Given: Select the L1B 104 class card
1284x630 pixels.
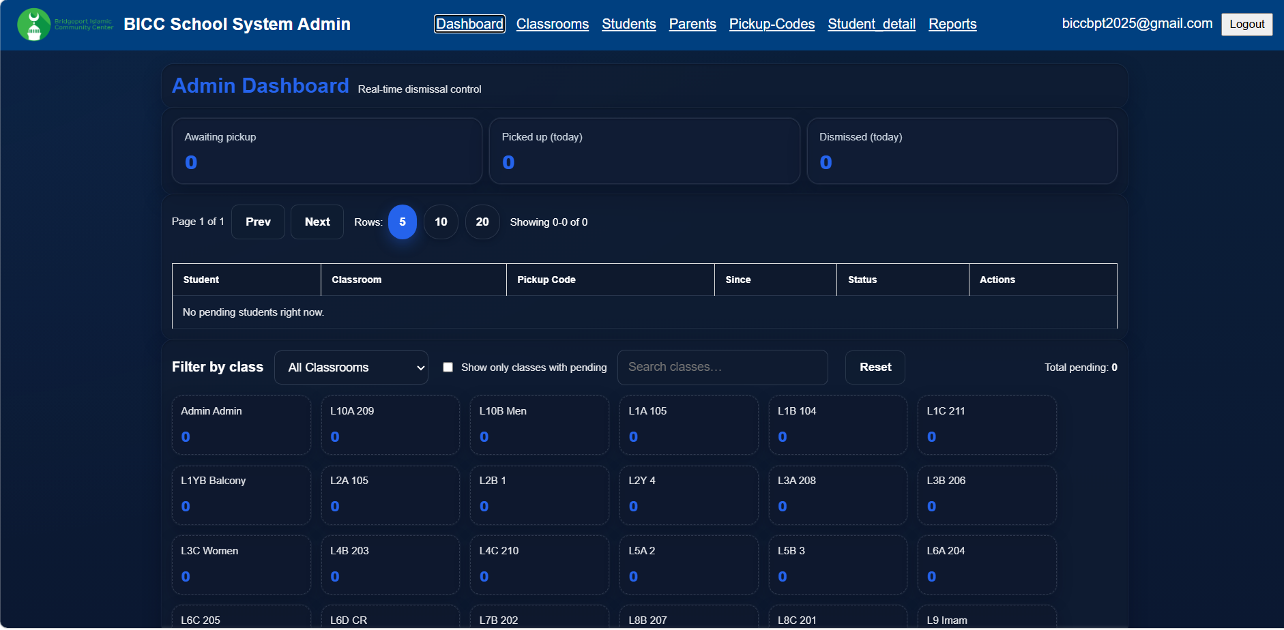Looking at the screenshot, I should tap(838, 425).
